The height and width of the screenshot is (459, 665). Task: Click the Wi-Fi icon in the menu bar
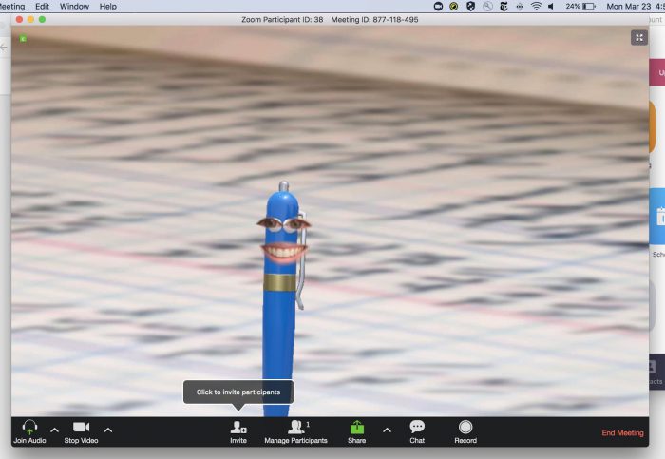[536, 6]
